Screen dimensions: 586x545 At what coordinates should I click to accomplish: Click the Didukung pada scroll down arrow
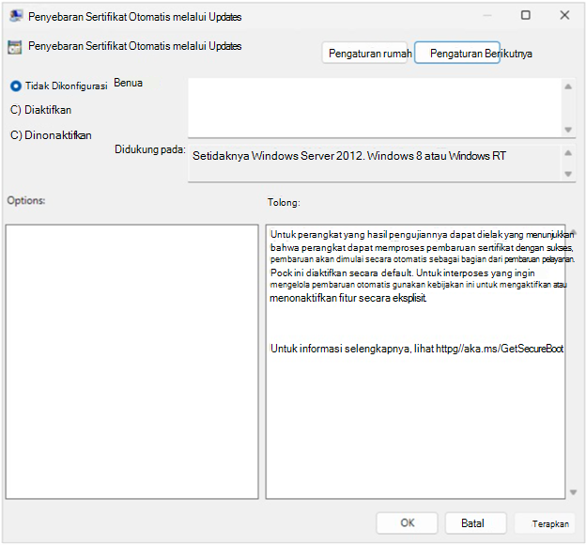[568, 174]
